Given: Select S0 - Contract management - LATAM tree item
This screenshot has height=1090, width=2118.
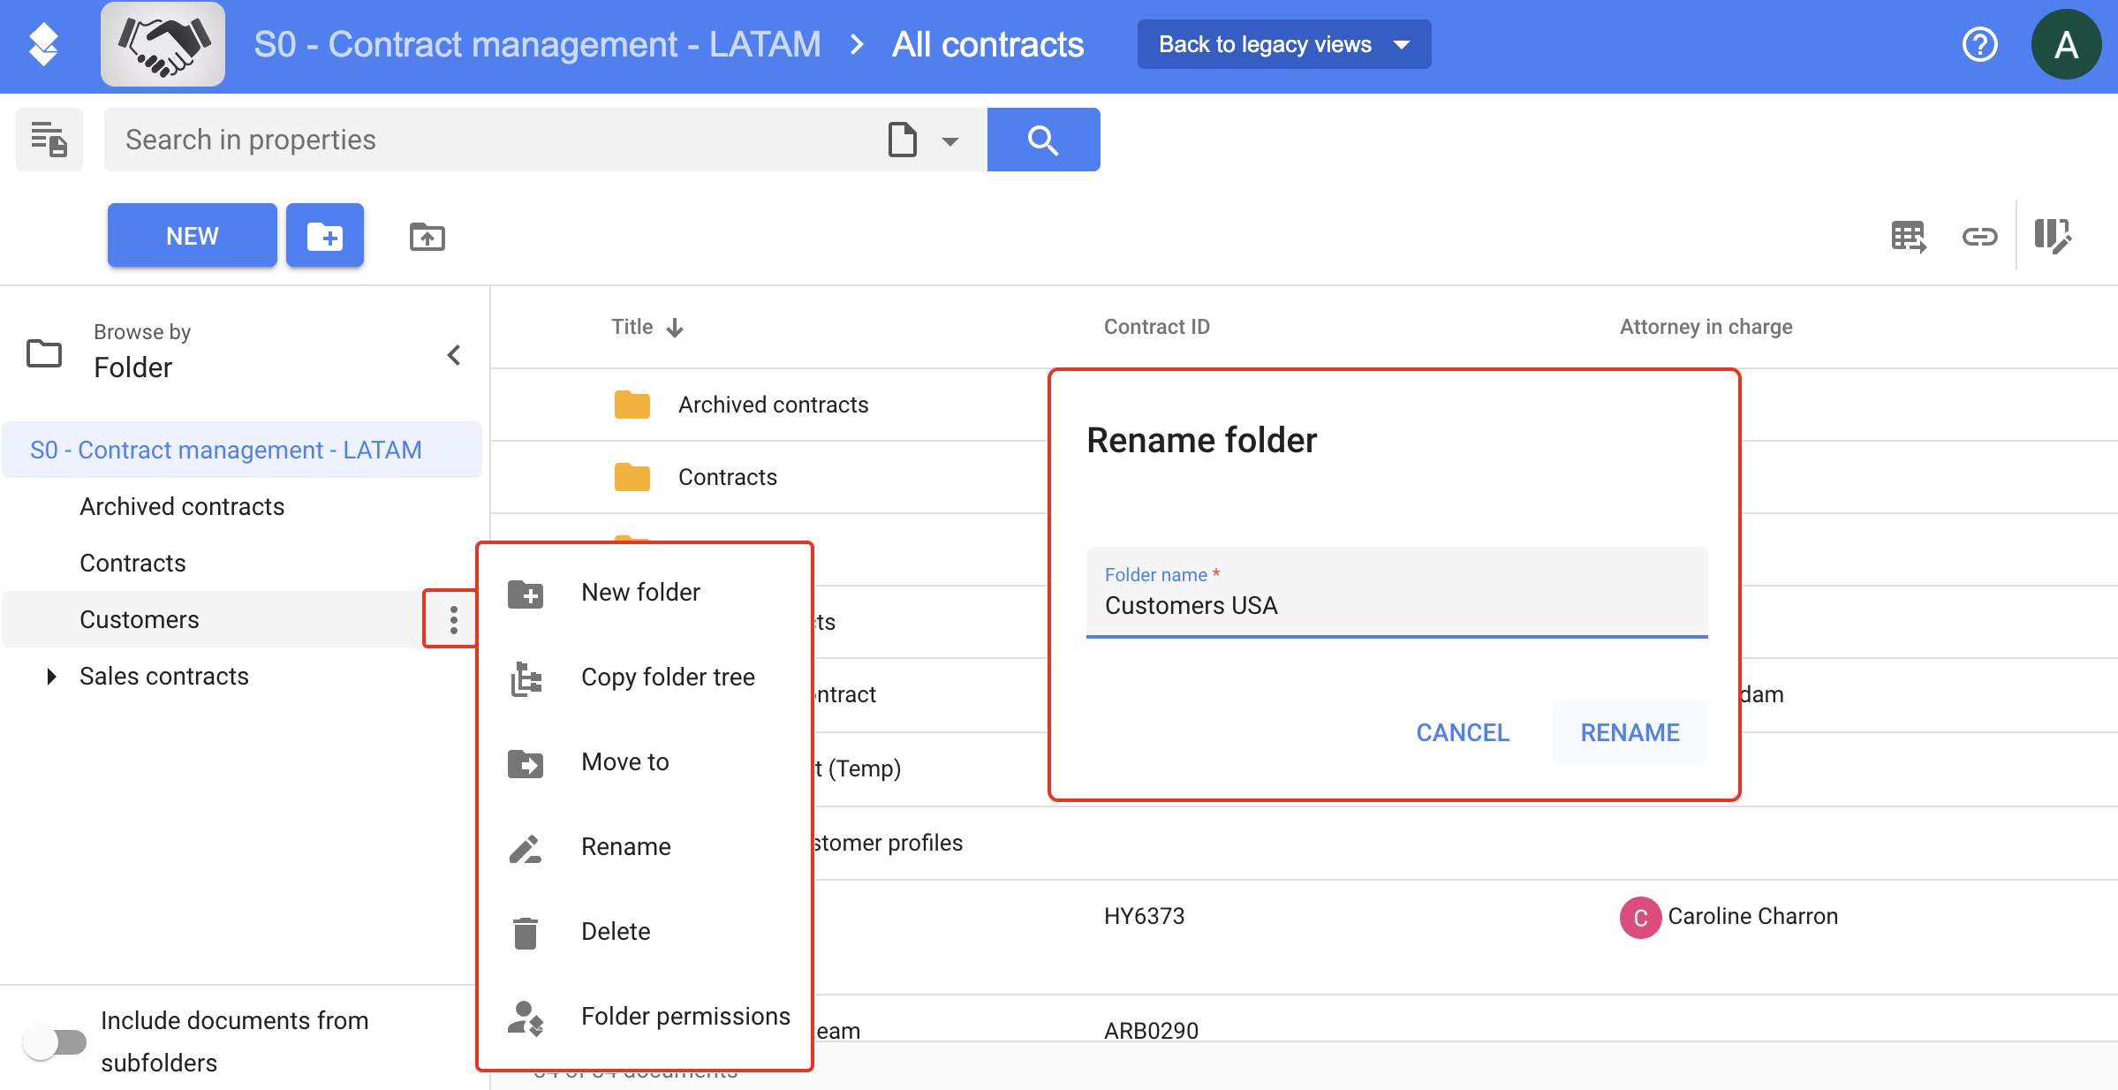Looking at the screenshot, I should pyautogui.click(x=243, y=450).
